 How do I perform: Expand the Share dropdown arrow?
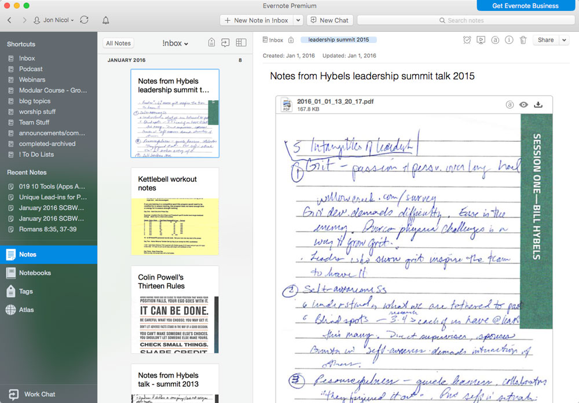pos(564,40)
